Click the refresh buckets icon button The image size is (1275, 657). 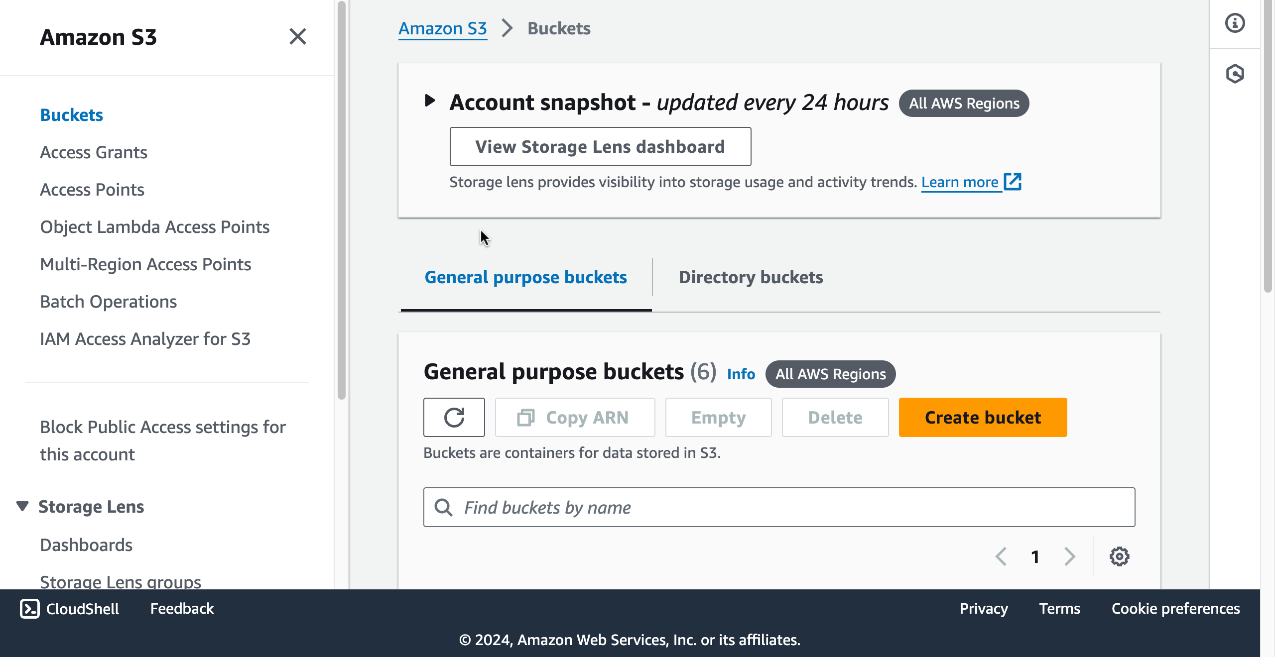click(454, 417)
